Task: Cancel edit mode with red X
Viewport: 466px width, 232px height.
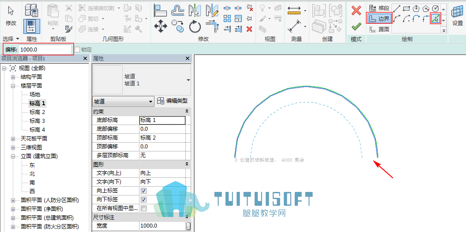Action: click(356, 11)
